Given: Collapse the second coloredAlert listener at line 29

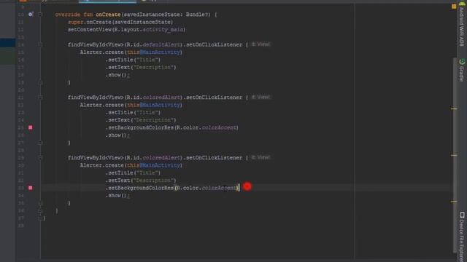Looking at the screenshot, I should coord(40,158).
